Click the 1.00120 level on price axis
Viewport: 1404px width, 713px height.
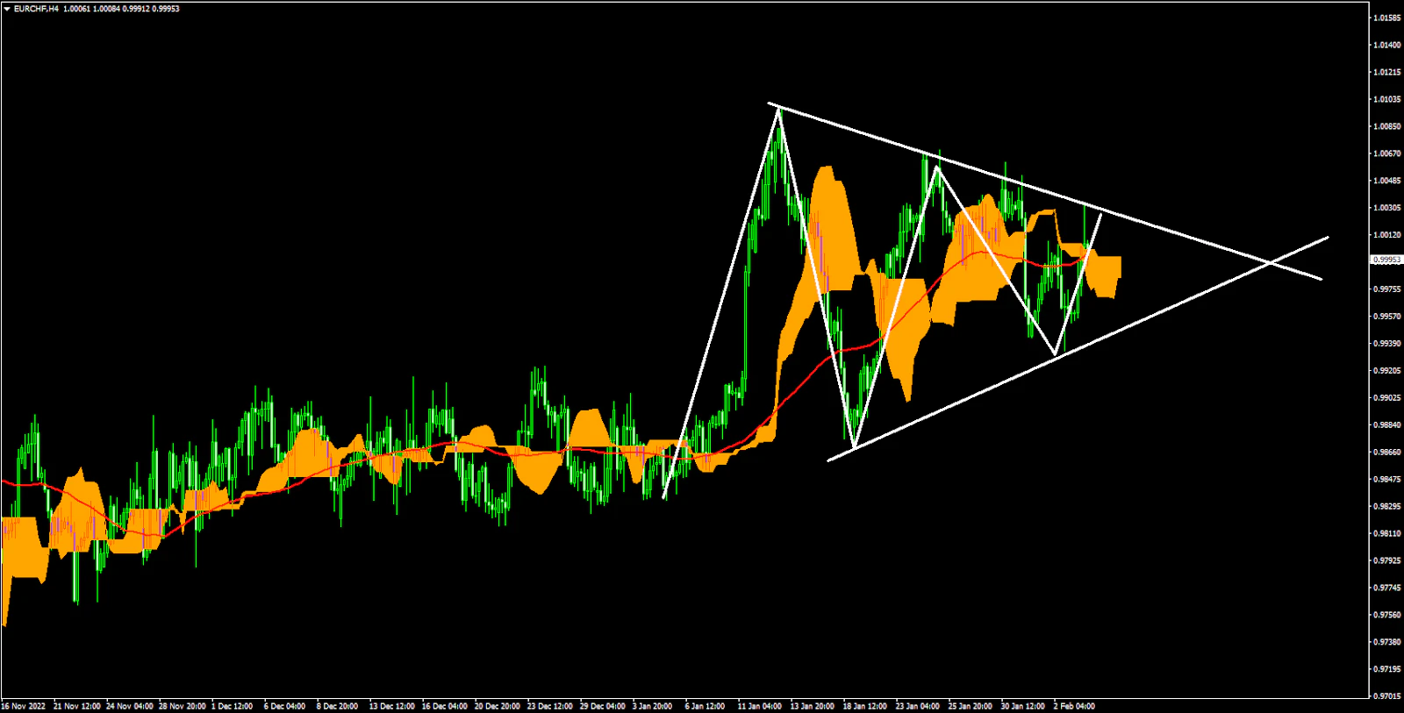[x=1386, y=235]
